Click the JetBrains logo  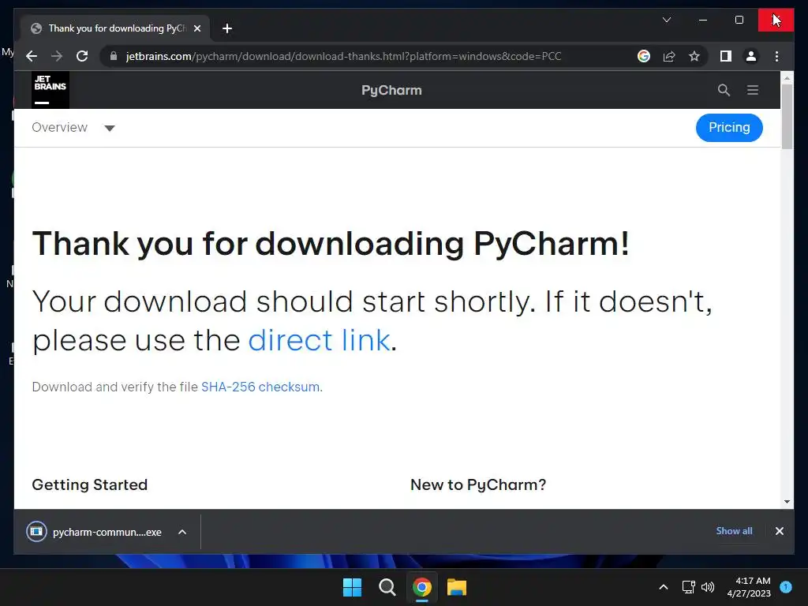tap(50, 90)
